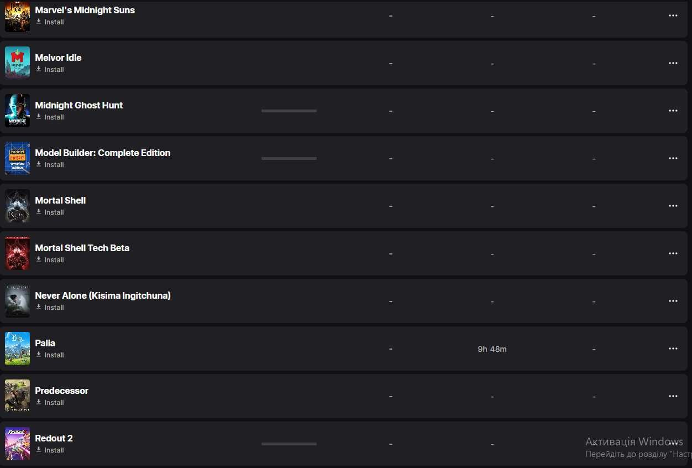
Task: Open the Never Alone (Kisima Ingitchuna) title
Action: point(103,295)
